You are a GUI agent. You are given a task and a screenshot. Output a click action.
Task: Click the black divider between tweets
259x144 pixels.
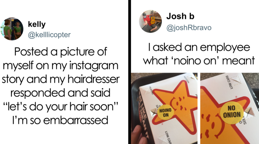click(130, 72)
